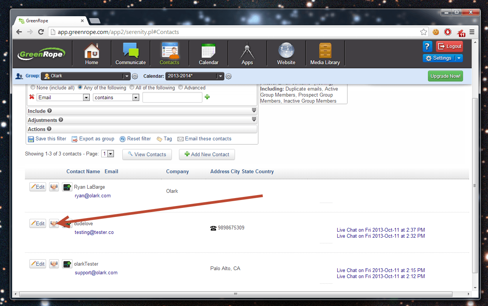Click the handshake icon beside Ryan LaBarge
This screenshot has width=488, height=306.
(x=54, y=187)
